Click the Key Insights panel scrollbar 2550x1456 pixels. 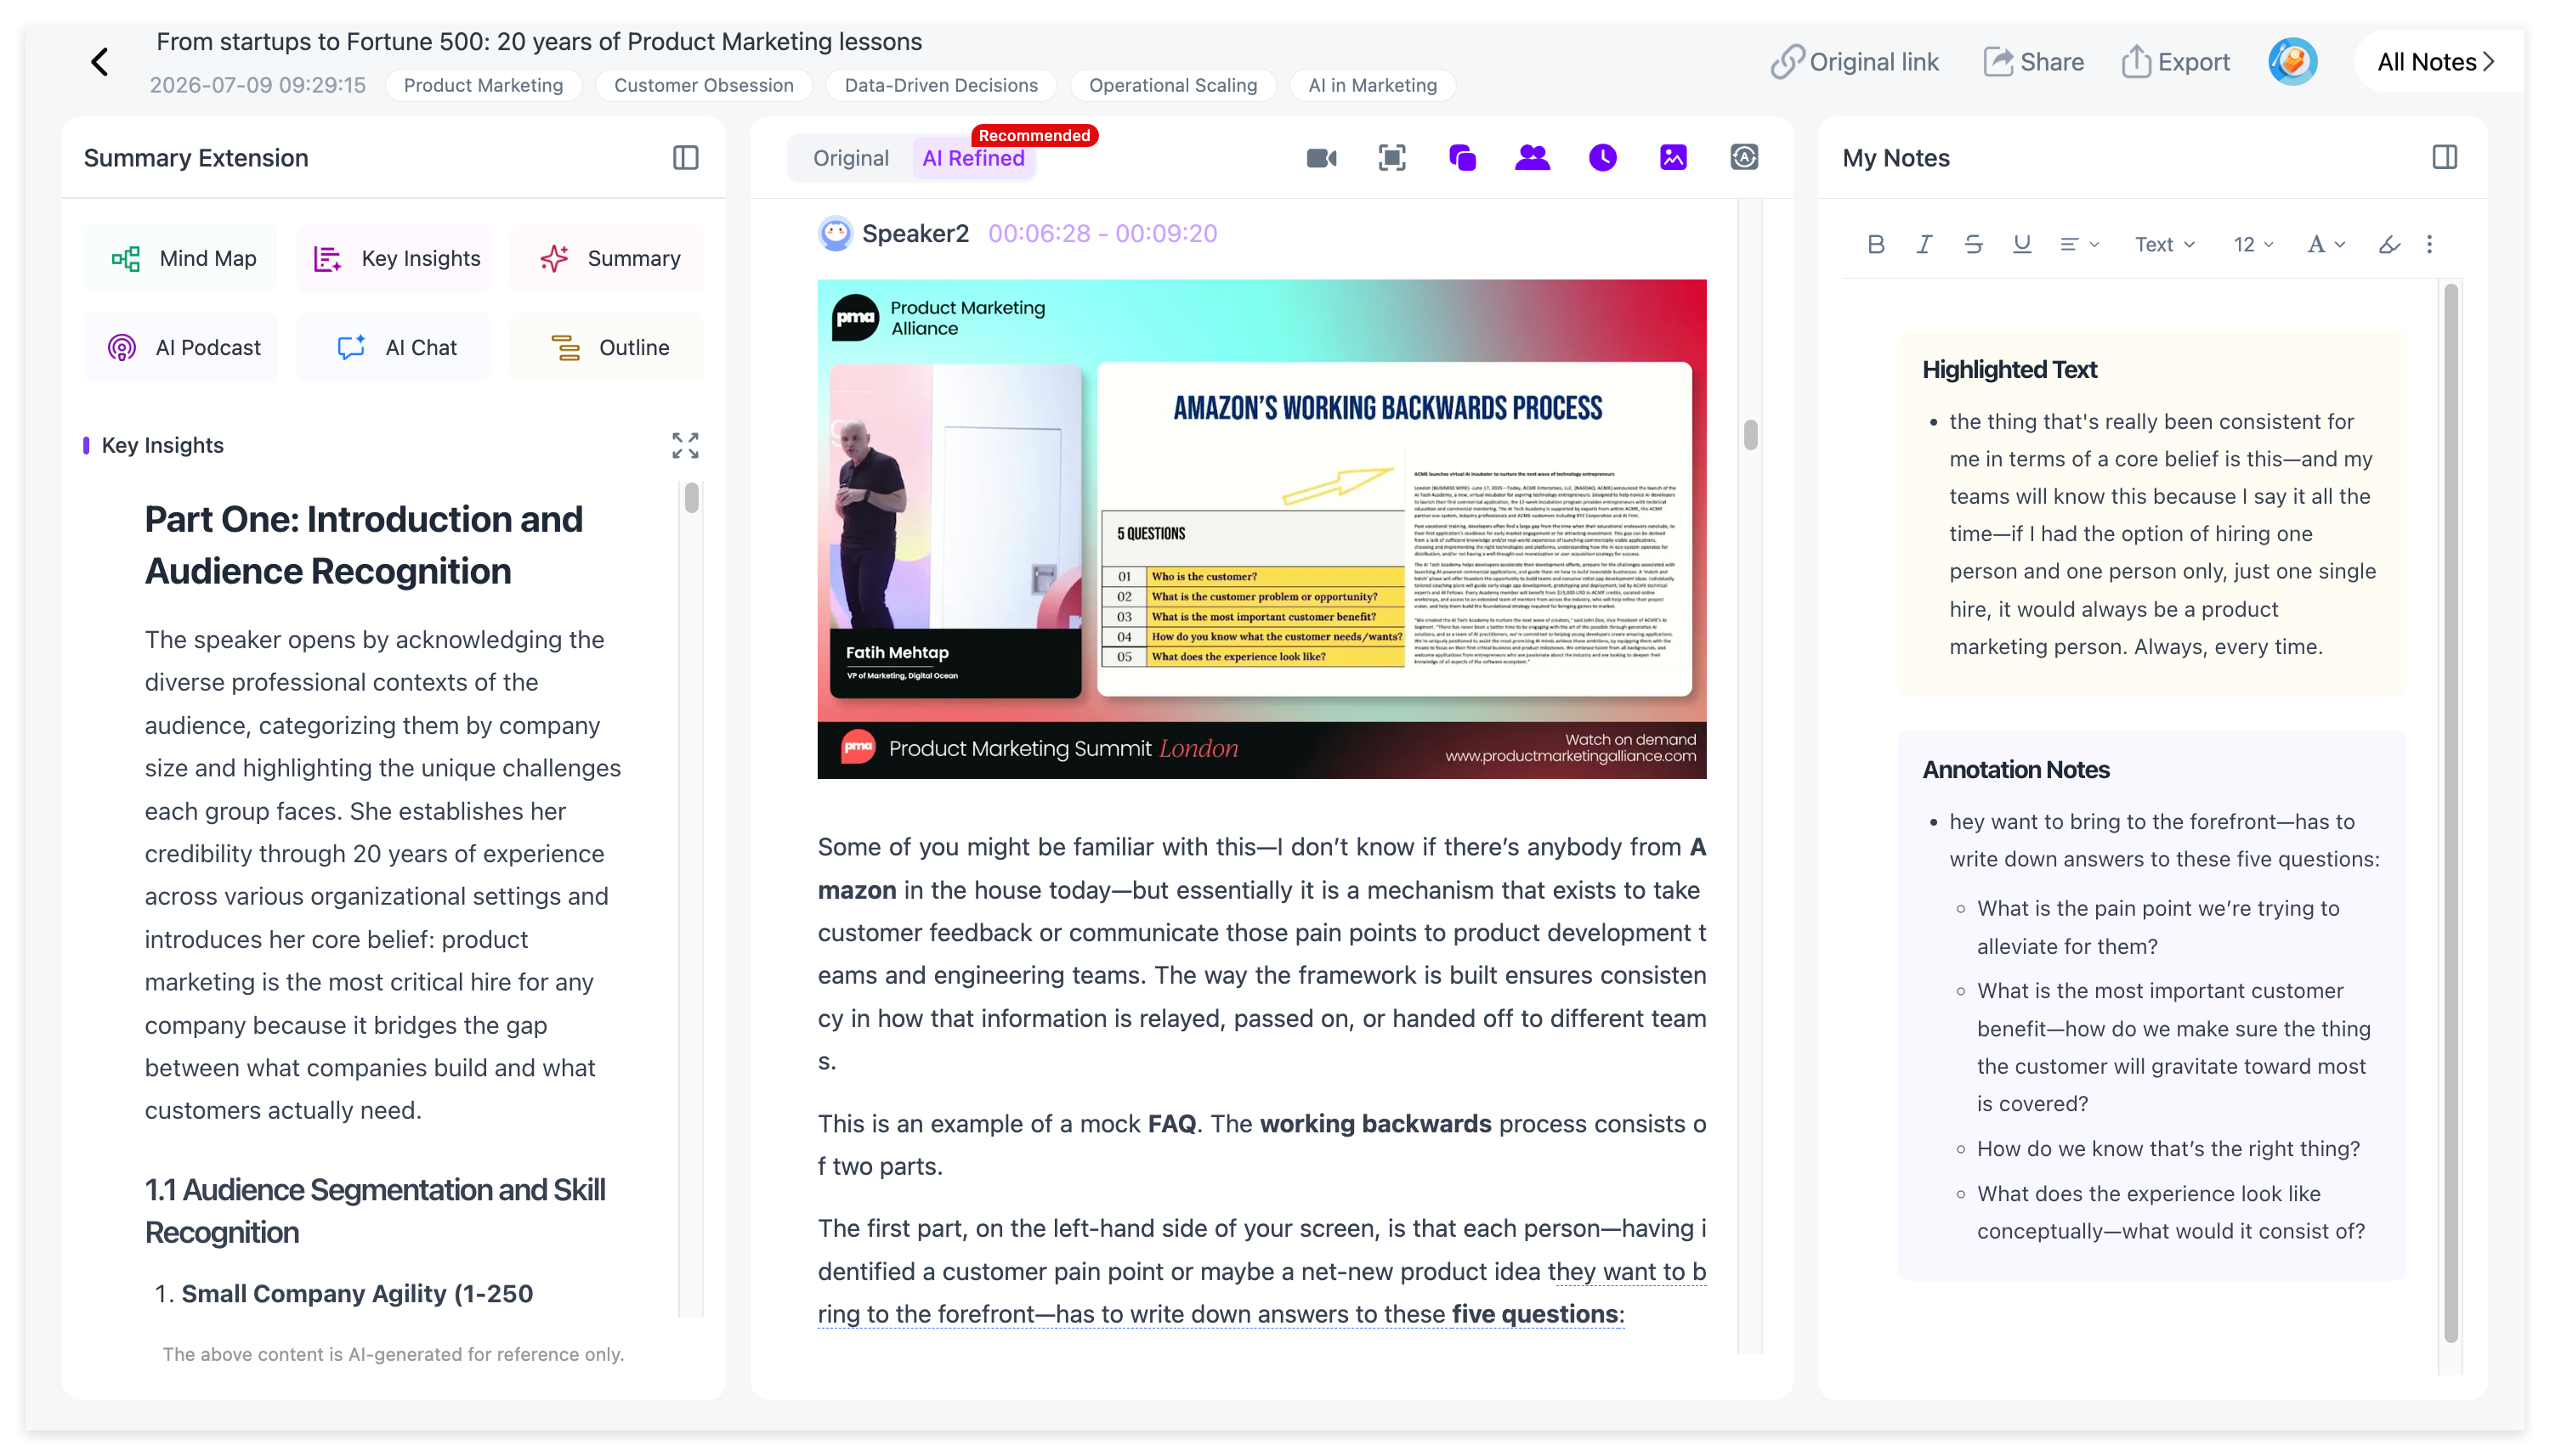pos(691,498)
